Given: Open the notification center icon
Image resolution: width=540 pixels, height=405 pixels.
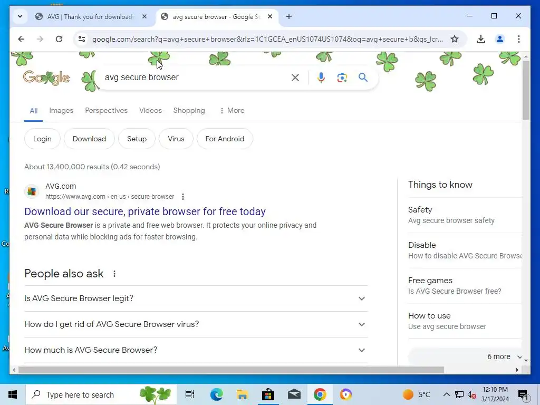Looking at the screenshot, I should tap(523, 394).
